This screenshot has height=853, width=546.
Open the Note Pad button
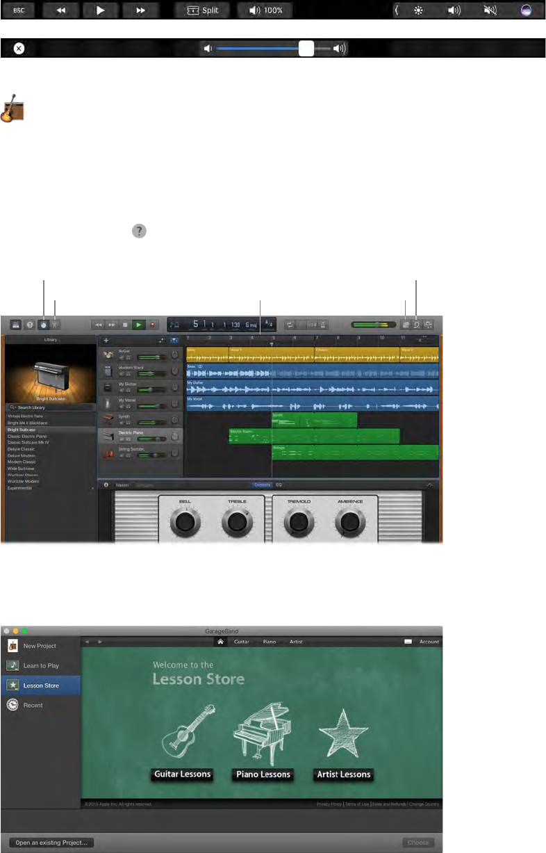click(x=406, y=324)
